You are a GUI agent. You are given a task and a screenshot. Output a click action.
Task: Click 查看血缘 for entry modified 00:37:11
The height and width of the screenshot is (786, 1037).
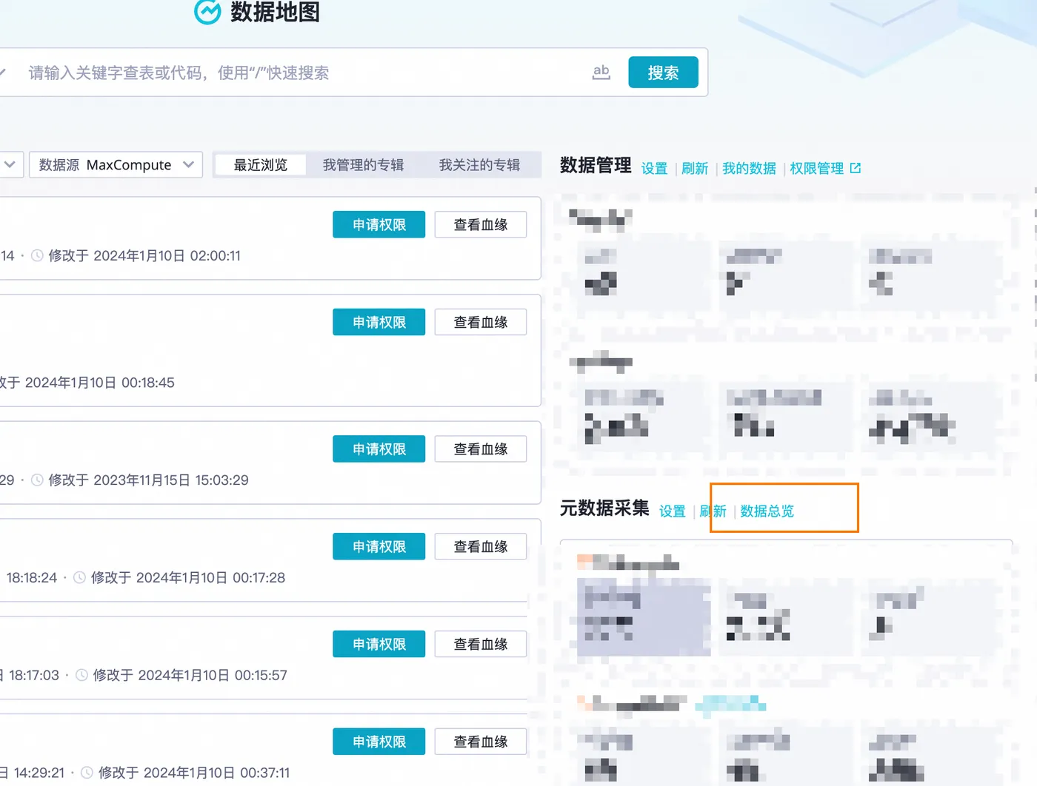[x=481, y=742]
